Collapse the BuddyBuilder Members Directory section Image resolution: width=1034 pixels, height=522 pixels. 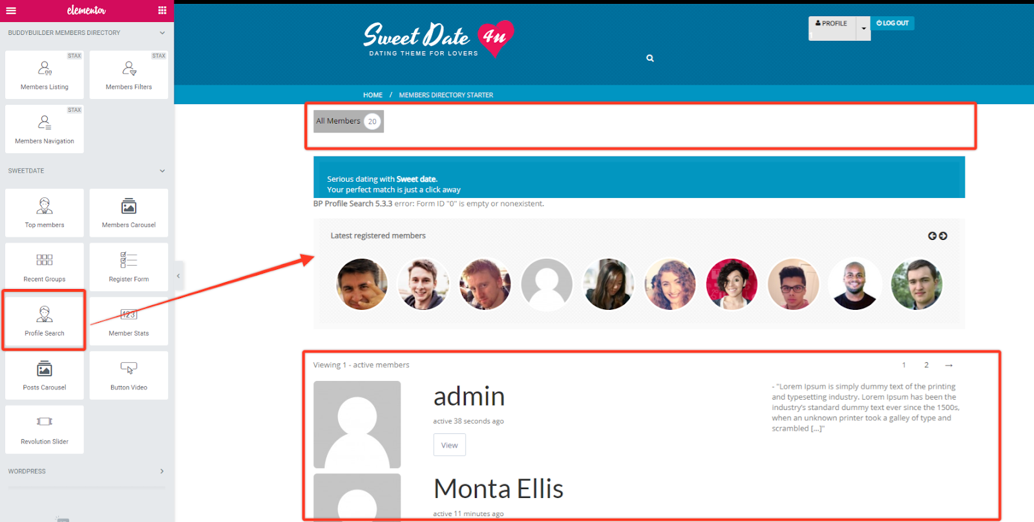(162, 33)
